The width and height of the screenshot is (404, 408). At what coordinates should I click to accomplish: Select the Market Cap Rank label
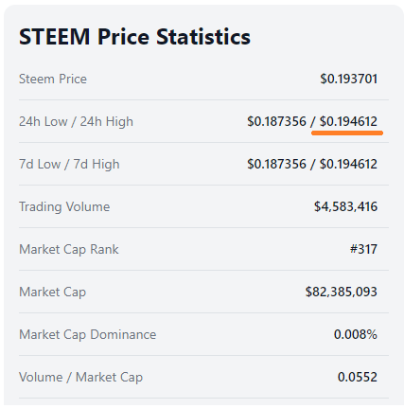(69, 250)
